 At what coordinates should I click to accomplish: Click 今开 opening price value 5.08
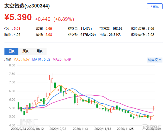(17, 29)
